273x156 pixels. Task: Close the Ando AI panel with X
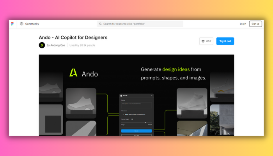(152, 96)
